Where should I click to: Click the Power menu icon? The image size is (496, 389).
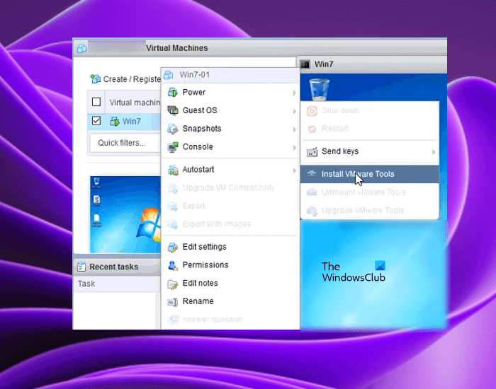pos(173,93)
